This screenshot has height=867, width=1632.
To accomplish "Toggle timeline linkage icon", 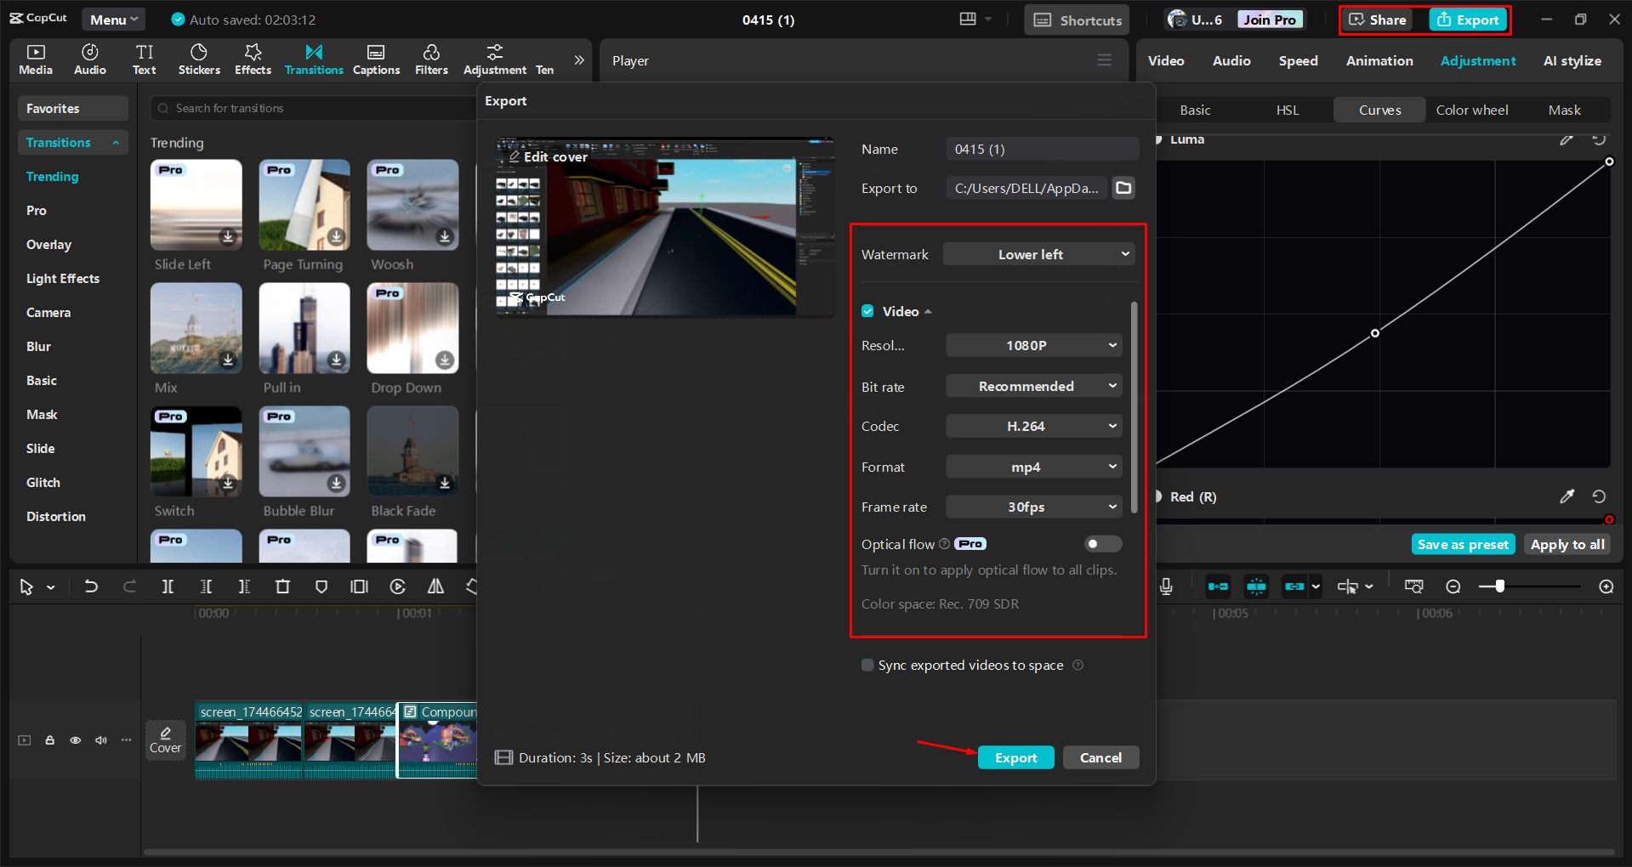I will 1294,586.
